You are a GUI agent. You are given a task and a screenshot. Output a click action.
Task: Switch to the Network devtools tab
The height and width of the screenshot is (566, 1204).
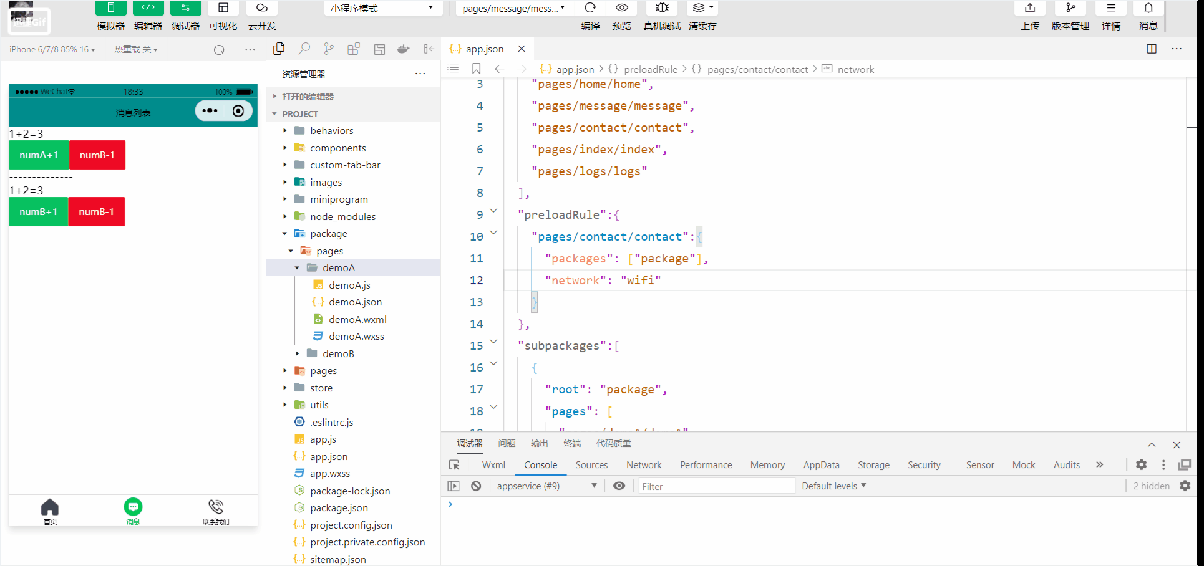pyautogui.click(x=644, y=465)
